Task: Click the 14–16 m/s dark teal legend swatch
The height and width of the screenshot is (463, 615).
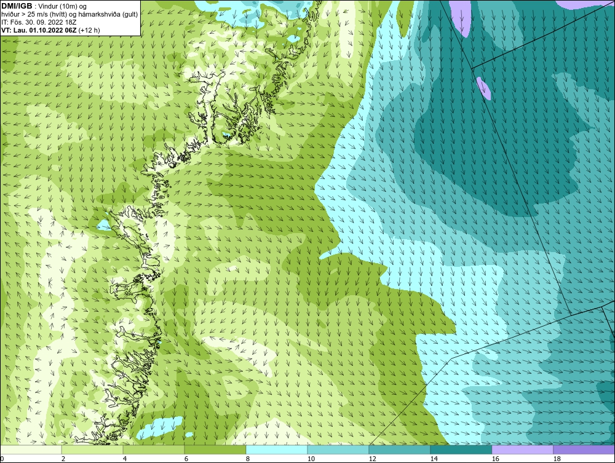Action: tap(461, 449)
